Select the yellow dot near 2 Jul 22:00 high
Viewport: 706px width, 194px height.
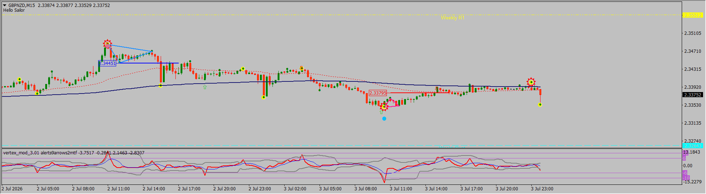pos(243,69)
